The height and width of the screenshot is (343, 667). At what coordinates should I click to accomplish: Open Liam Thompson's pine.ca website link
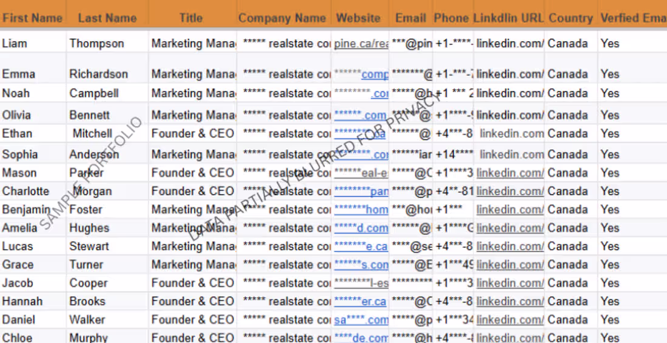pos(361,44)
